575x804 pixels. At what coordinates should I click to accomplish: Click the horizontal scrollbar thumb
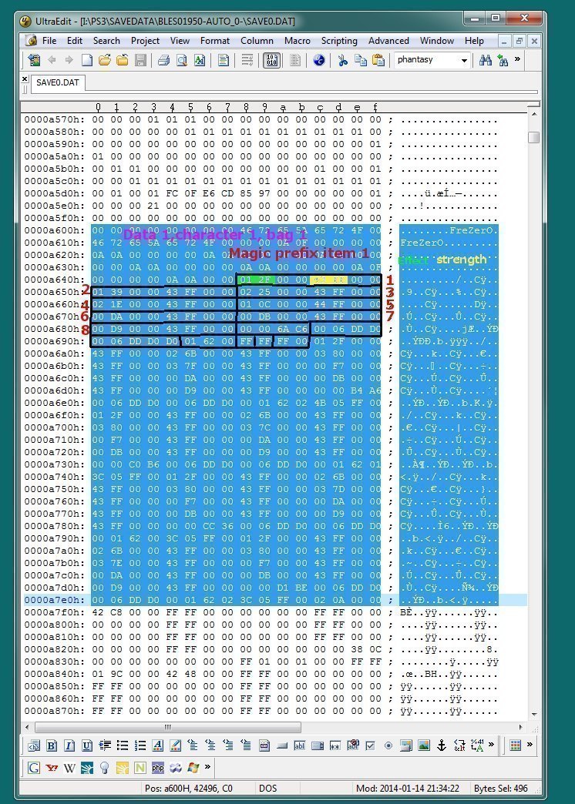click(x=167, y=727)
